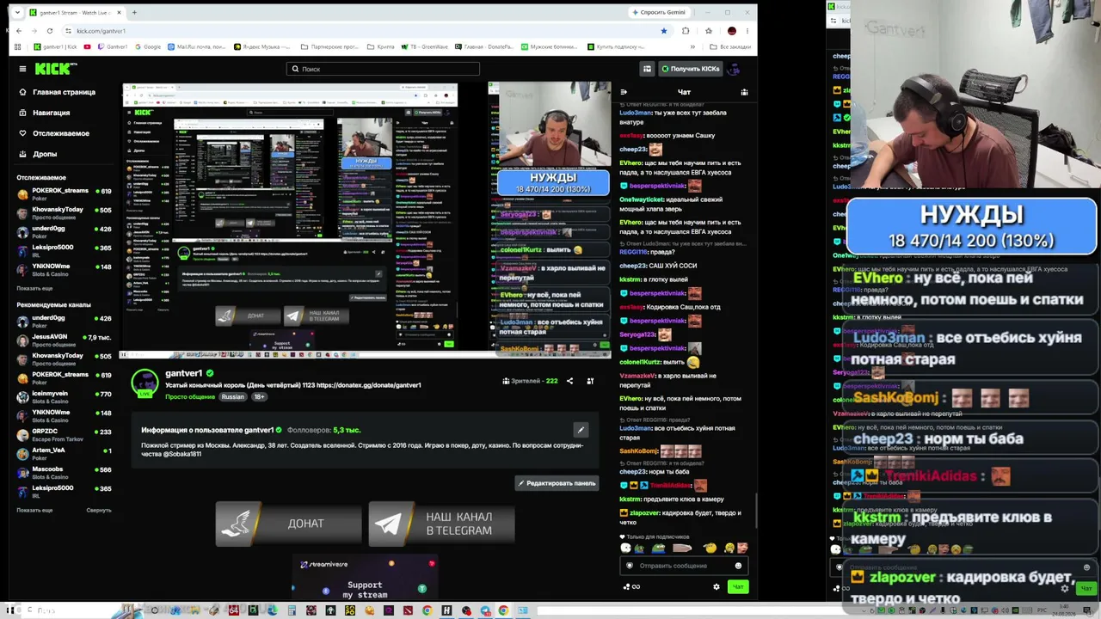The image size is (1101, 619).
Task: Open the user profile avatar menu
Action: coord(734,69)
